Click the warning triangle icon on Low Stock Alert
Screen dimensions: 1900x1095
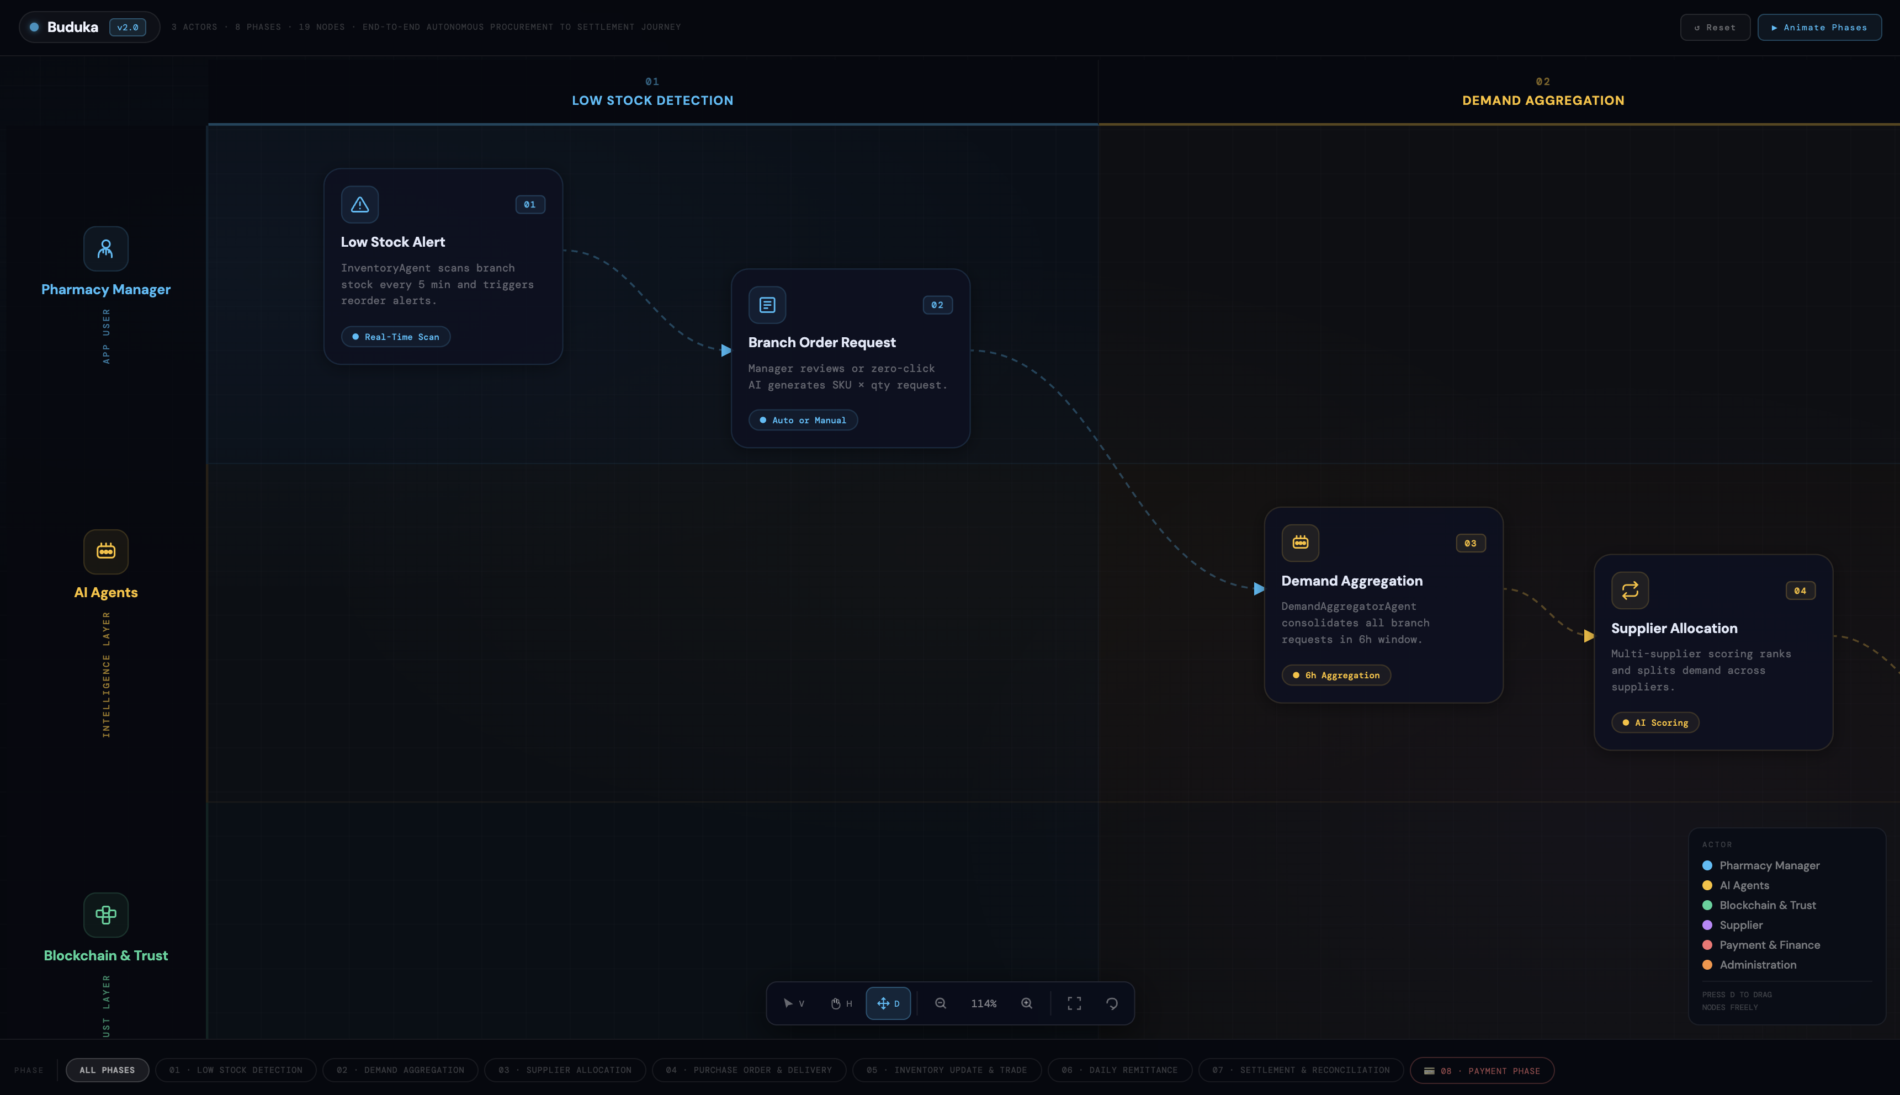359,204
